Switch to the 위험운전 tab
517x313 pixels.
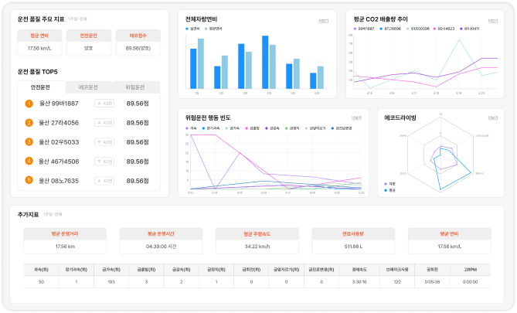[134, 87]
